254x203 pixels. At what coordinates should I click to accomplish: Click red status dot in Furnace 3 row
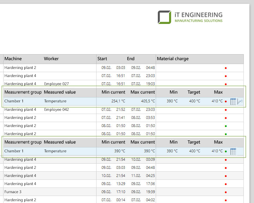coord(225,192)
